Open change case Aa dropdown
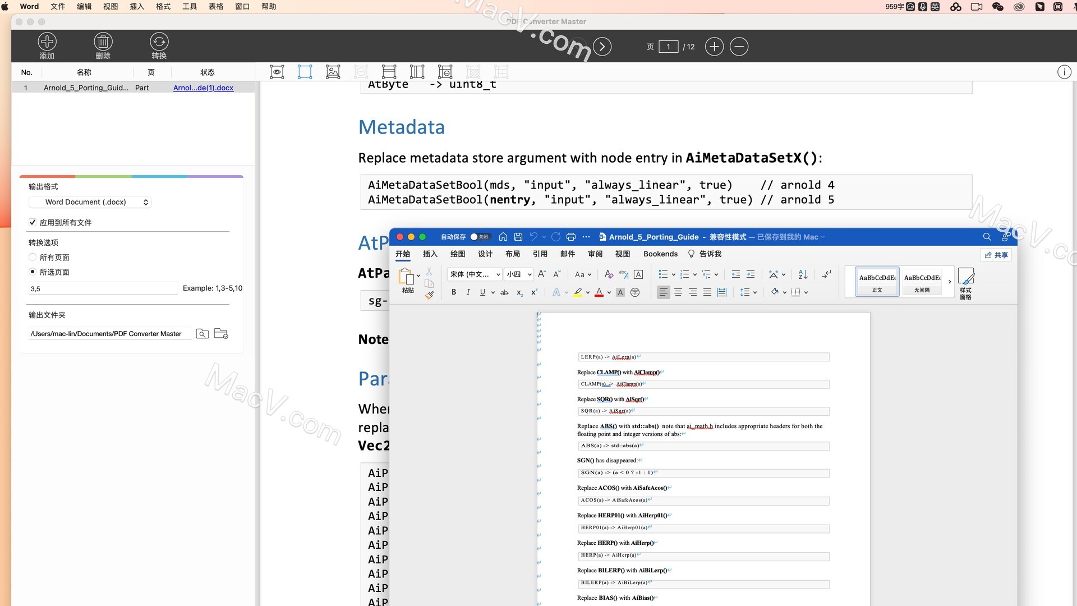This screenshot has height=606, width=1077. click(x=583, y=274)
